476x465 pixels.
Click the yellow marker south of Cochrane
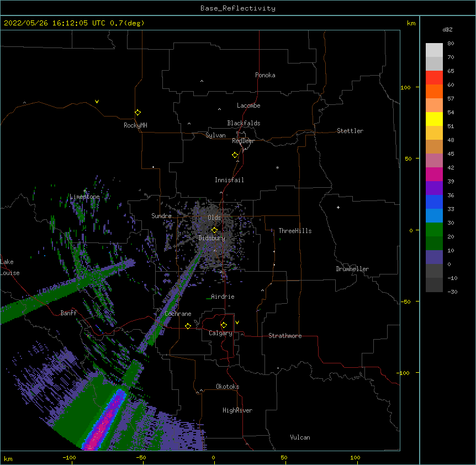tap(188, 326)
